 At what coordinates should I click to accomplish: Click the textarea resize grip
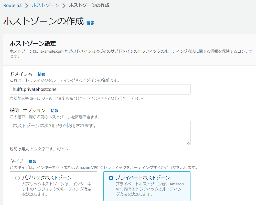point(189,143)
